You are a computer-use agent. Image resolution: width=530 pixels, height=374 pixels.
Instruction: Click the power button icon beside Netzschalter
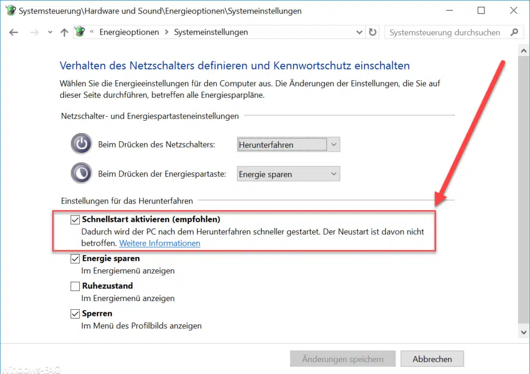81,145
